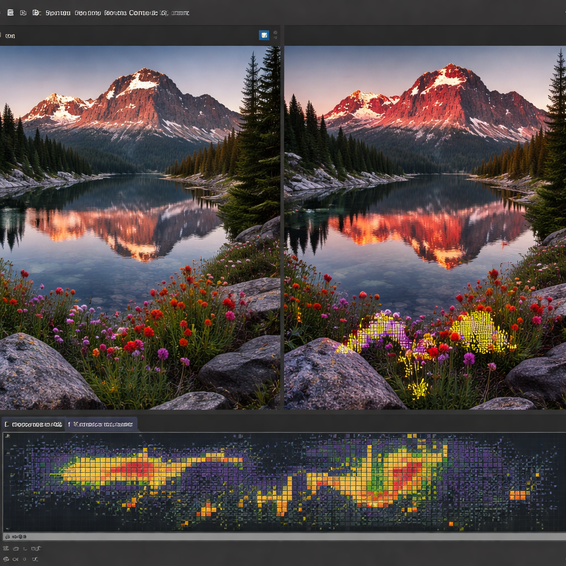The width and height of the screenshot is (566, 566).
Task: Click the first icon in the upper bottom-left icon row
Action: [x=6, y=549]
